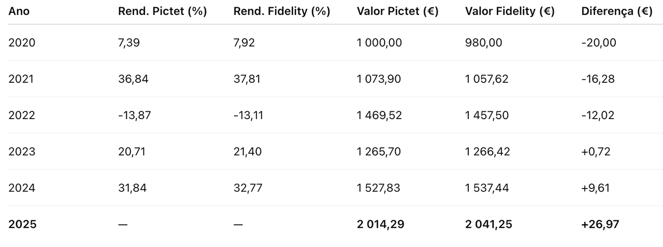Click the 37,81 Fidelity return value
The image size is (663, 247).
coord(247,79)
